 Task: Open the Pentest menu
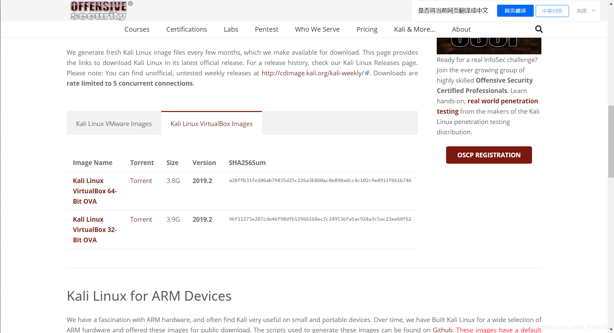pos(267,29)
